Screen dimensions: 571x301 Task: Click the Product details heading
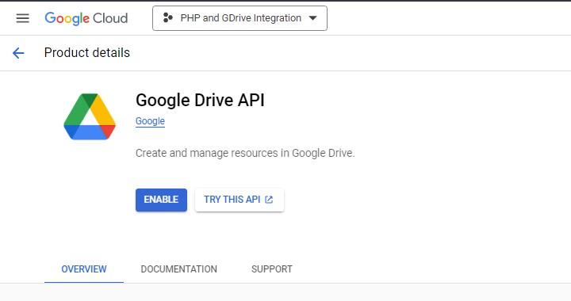tap(87, 53)
